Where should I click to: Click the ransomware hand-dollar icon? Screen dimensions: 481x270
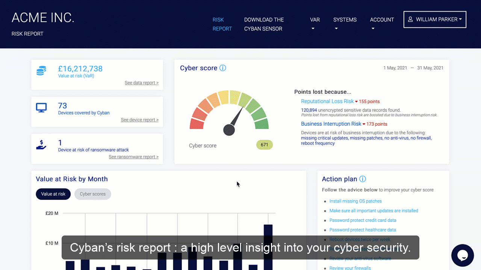click(x=41, y=145)
